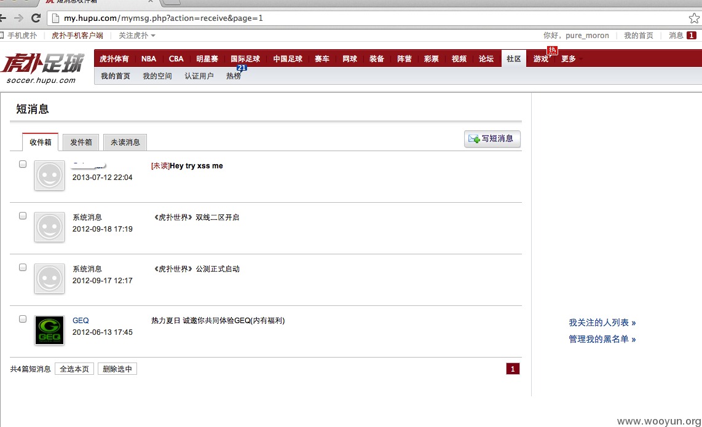
Task: Open 网球 navigation item
Action: coord(350,58)
